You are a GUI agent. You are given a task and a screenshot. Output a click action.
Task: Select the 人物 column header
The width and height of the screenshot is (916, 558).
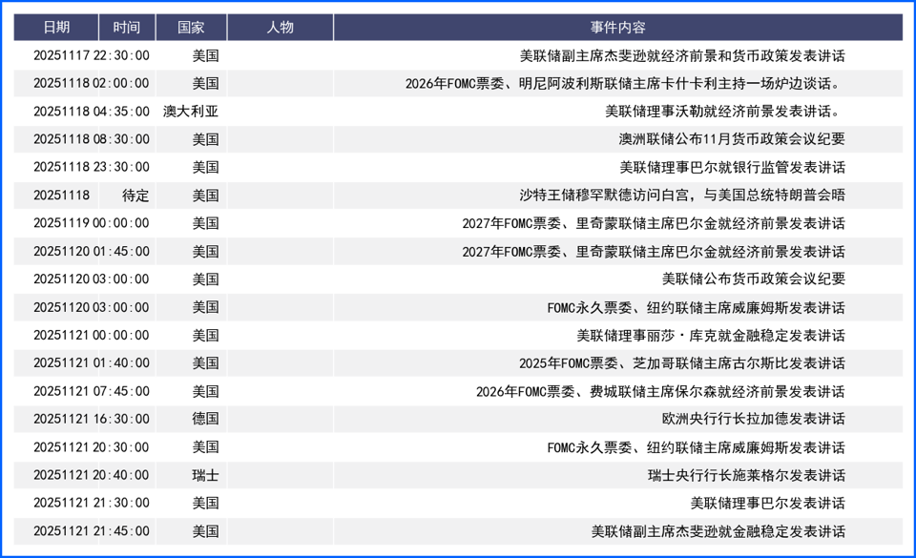[281, 28]
